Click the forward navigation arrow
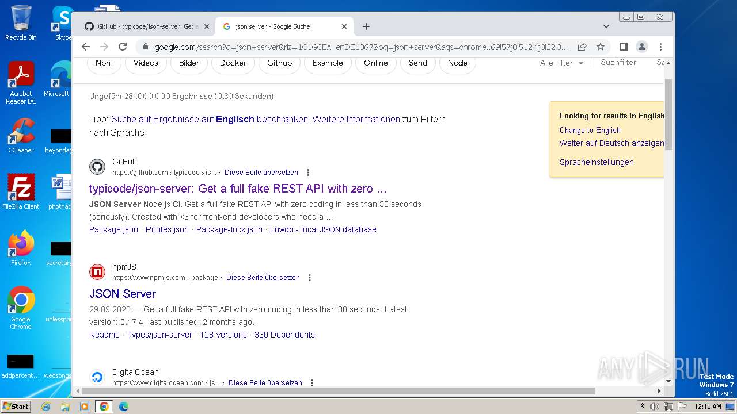Screen dimensions: 737x414 point(104,47)
